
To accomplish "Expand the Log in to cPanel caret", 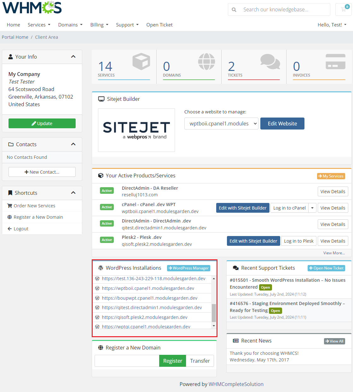I will [312, 208].
